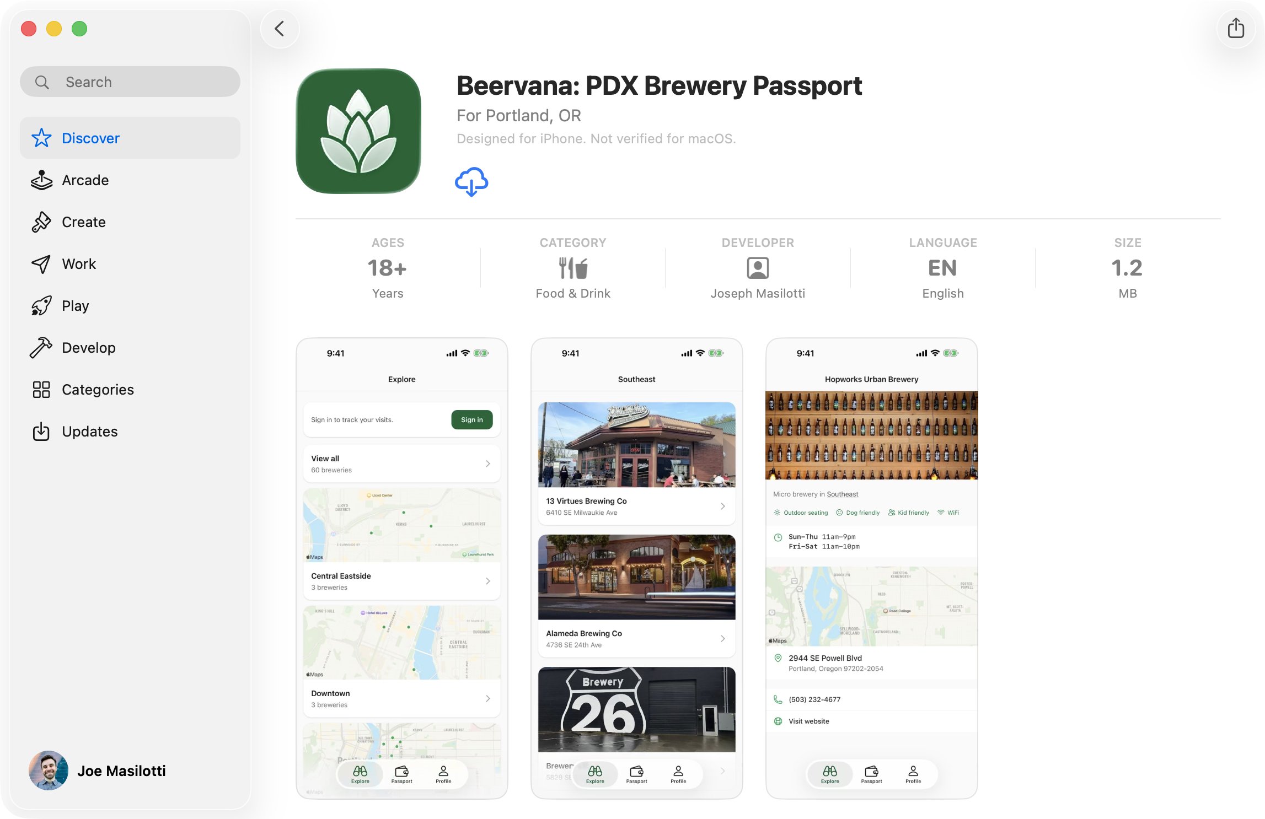Click the Arcade joystick icon
Image resolution: width=1265 pixels, height=819 pixels.
(41, 180)
